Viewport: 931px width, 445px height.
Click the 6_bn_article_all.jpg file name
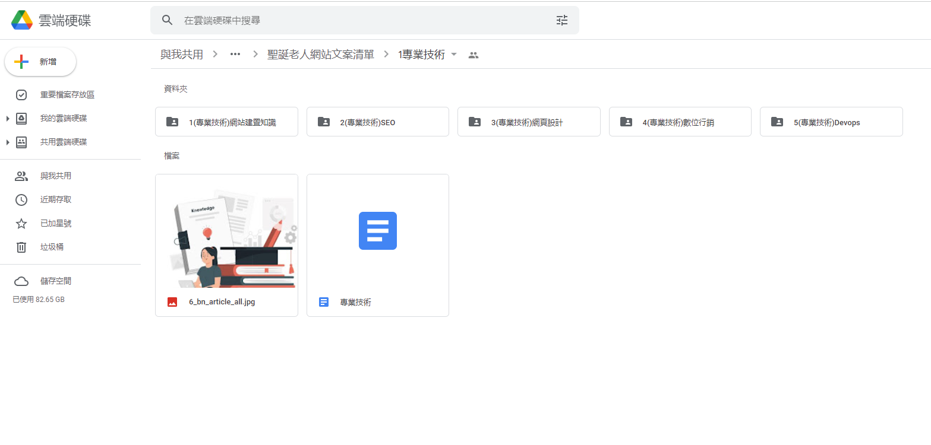222,302
